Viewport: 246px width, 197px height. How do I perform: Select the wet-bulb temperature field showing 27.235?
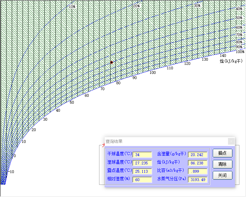(142, 163)
